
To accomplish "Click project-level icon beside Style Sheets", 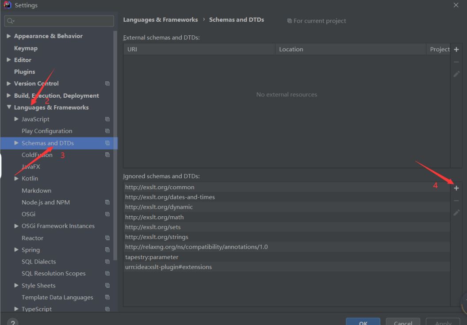I will coord(107,285).
